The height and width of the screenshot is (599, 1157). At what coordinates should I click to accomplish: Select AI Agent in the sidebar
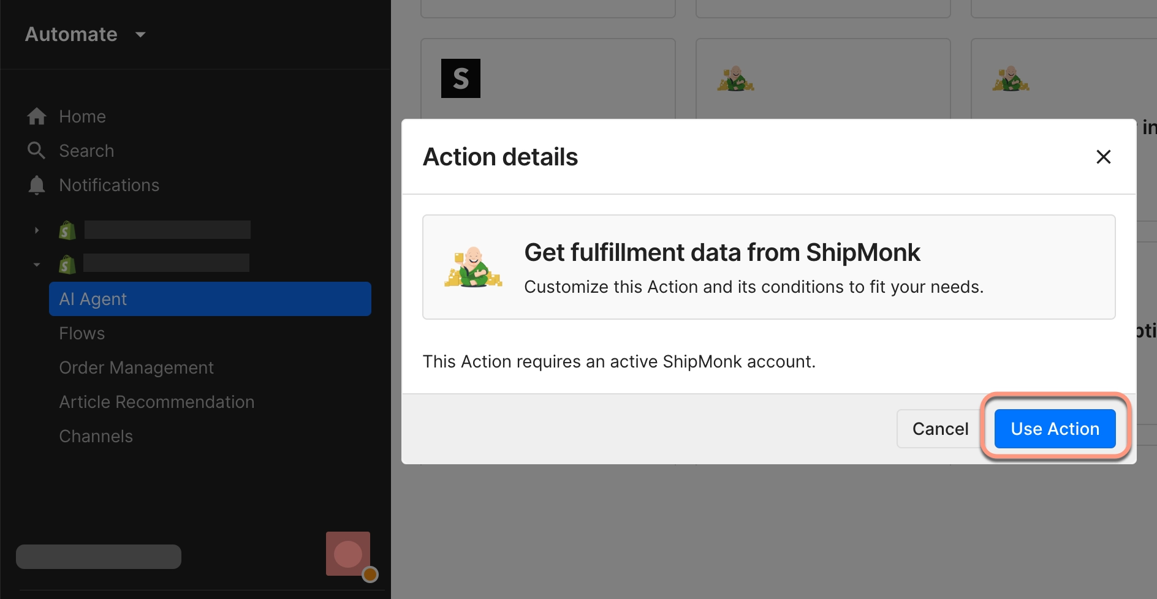(x=93, y=299)
